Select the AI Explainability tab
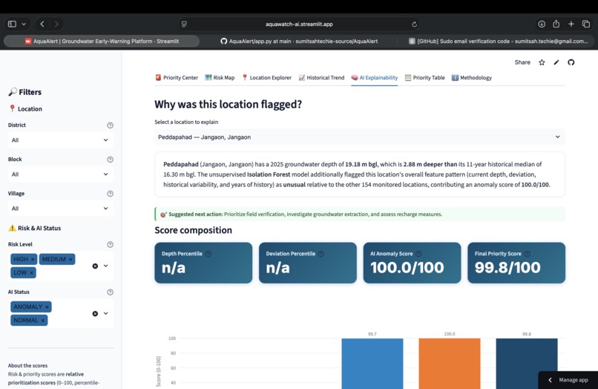Screen dimensions: 598x389 point(375,77)
